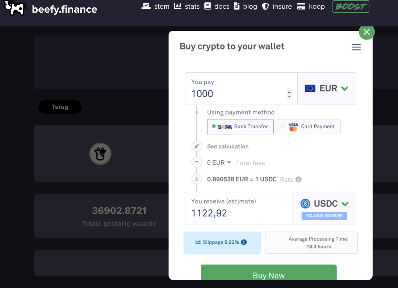Click the koop icon in navigation

click(x=301, y=6)
